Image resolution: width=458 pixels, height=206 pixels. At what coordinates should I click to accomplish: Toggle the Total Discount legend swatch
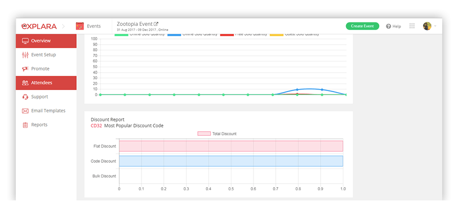tap(204, 134)
